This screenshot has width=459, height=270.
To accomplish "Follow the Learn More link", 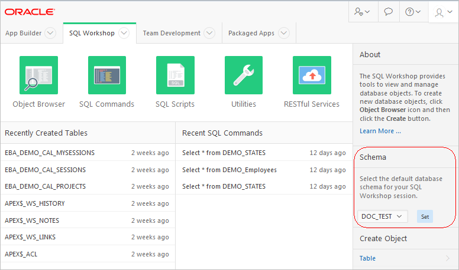I will pos(380,131).
